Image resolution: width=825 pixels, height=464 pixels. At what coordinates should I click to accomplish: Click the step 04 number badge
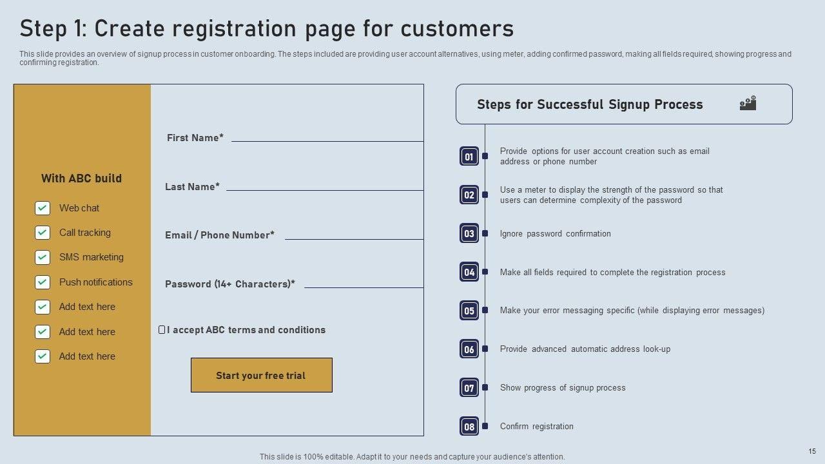[x=469, y=272]
